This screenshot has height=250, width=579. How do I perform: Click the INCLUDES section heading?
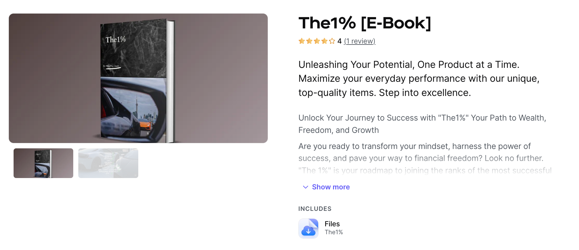pos(315,208)
